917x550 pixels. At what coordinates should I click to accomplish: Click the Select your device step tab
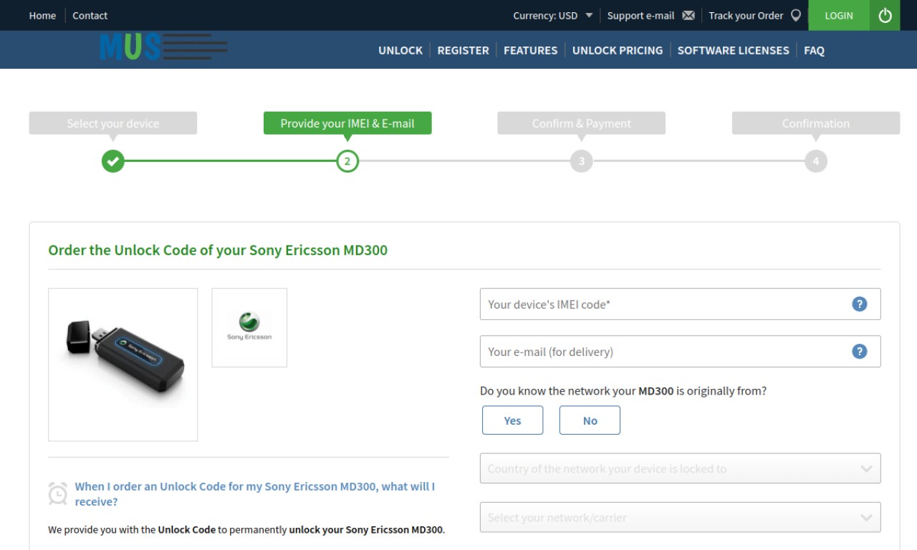click(x=113, y=123)
